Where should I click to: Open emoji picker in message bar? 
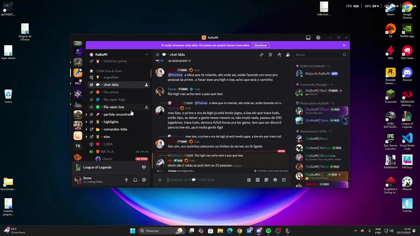(275, 180)
